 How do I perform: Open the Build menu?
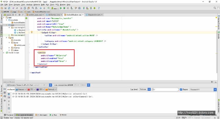coord(43,5)
